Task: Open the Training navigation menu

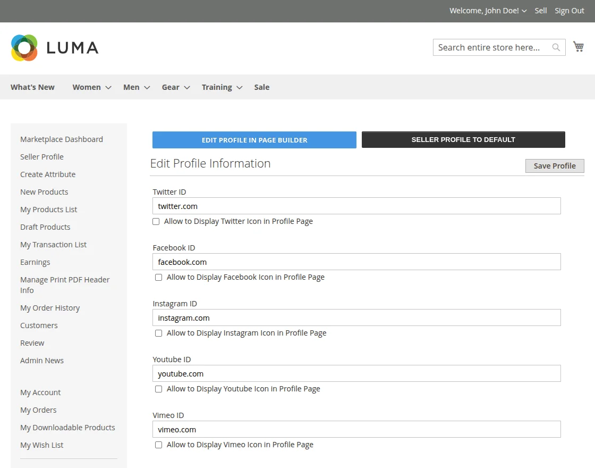Action: pyautogui.click(x=222, y=87)
